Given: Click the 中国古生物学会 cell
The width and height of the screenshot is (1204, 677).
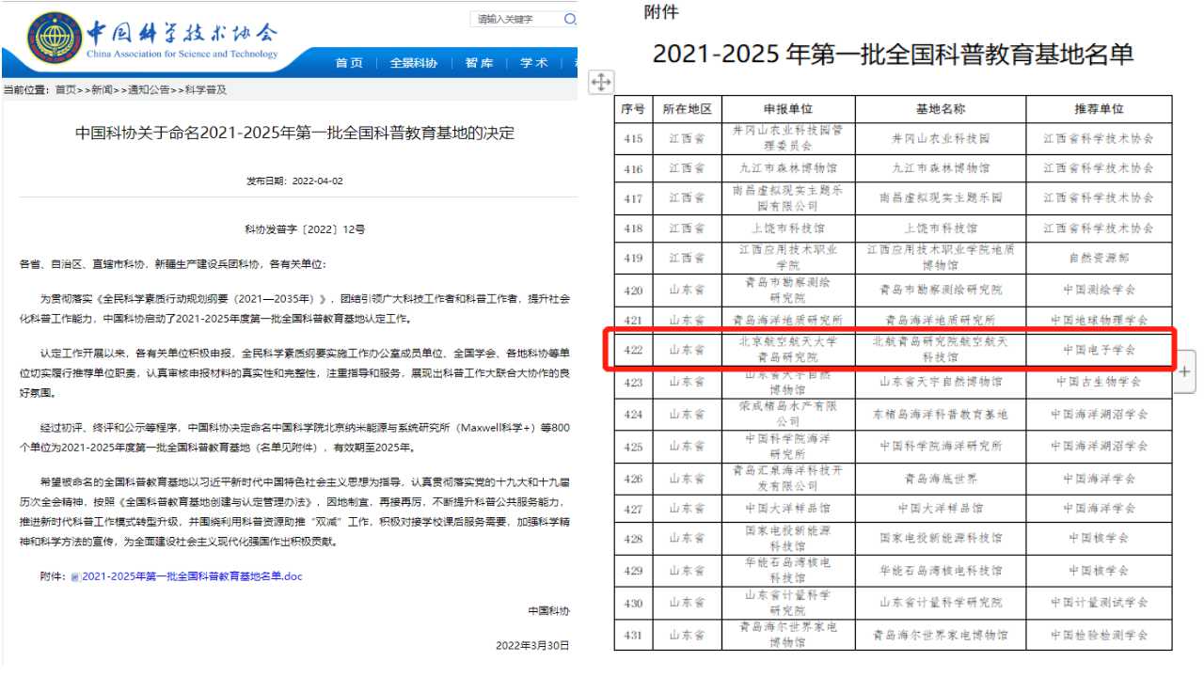Looking at the screenshot, I should [x=1099, y=382].
